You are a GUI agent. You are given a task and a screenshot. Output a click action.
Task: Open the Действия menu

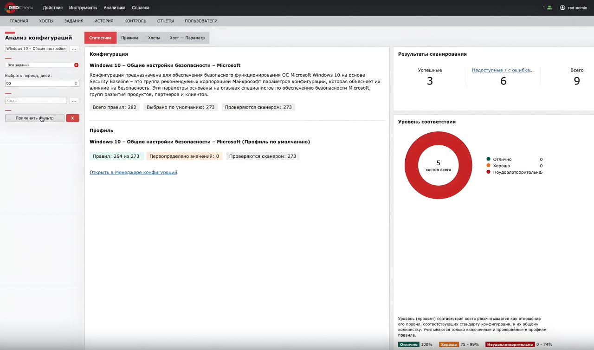click(x=52, y=8)
